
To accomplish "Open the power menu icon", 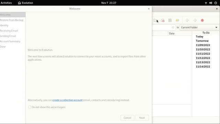I will click(216, 3).
